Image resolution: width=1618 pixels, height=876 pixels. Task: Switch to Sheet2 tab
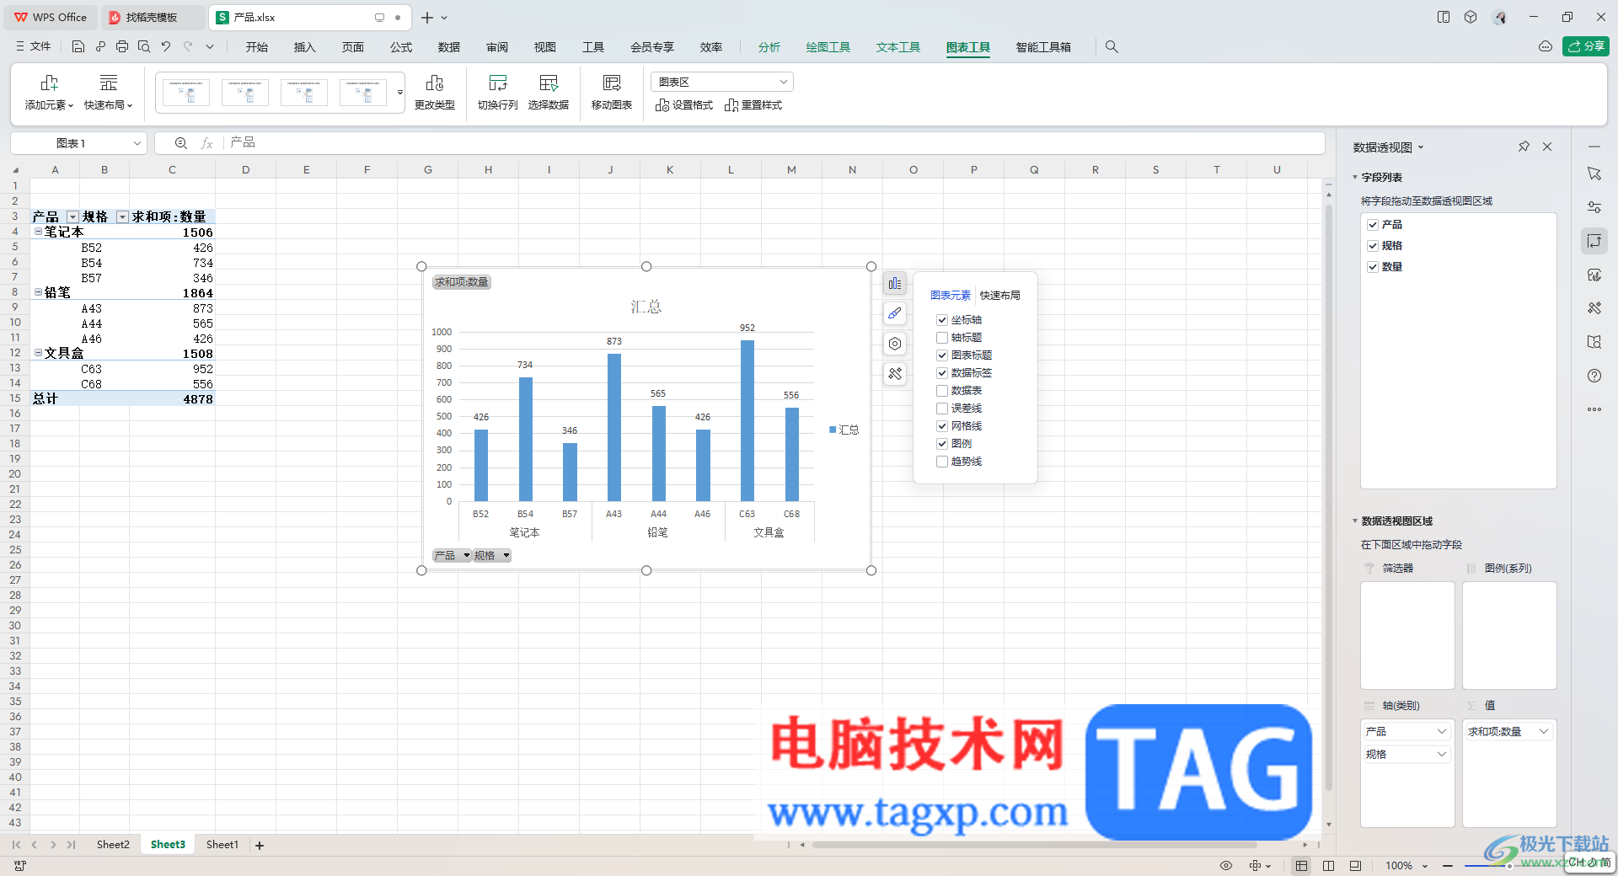pyautogui.click(x=113, y=845)
